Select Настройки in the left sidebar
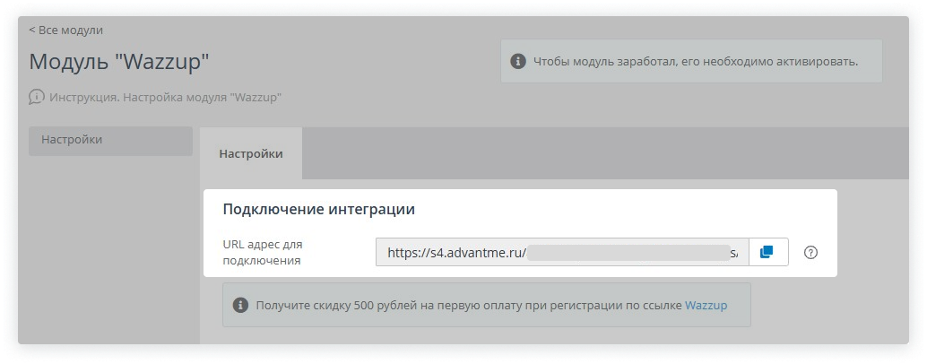 tap(110, 141)
